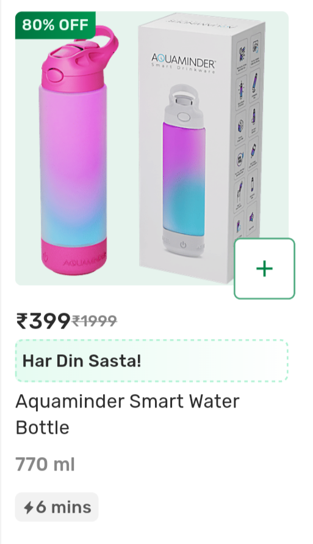Click the AQUAMINDER logo on the box
This screenshot has width=313, height=544.
[x=183, y=63]
